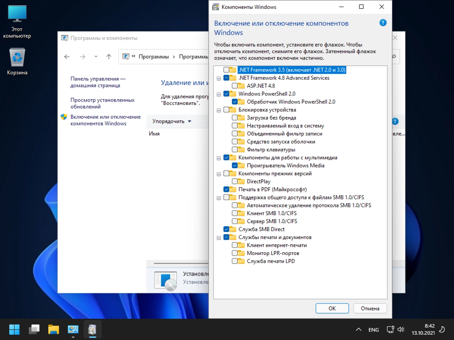The height and width of the screenshot is (340, 454).
Task: Select Клиент интернет-печати row text
Action: point(277,245)
